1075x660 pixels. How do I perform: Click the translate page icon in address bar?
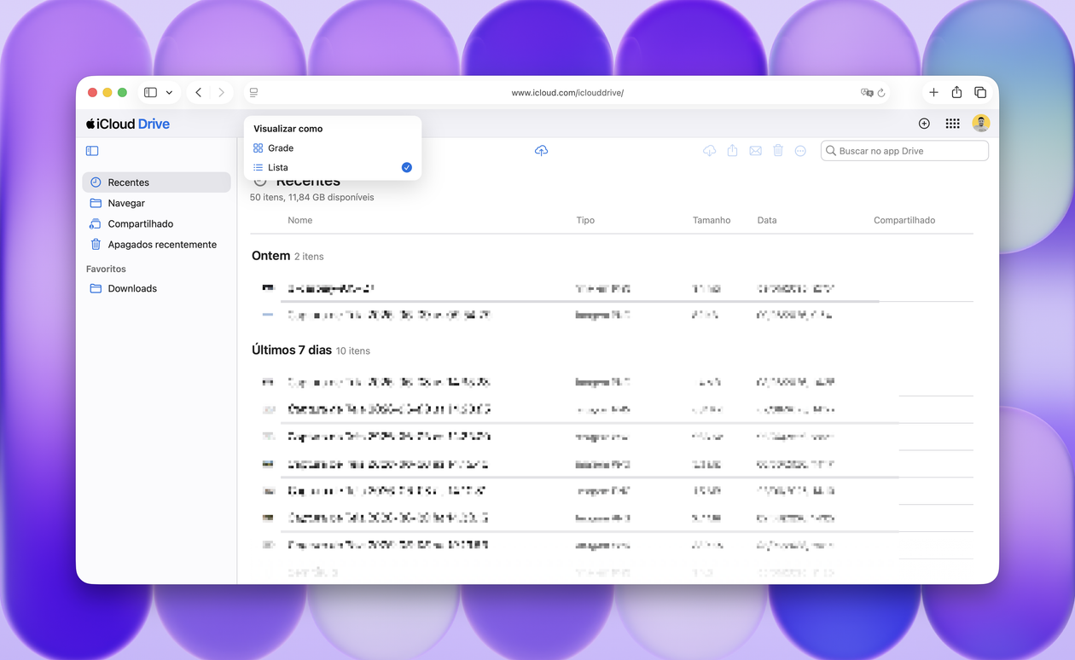click(x=867, y=92)
